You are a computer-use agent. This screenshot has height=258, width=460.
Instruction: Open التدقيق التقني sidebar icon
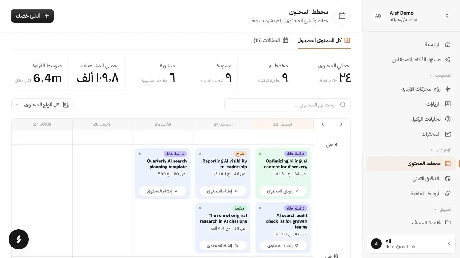448,178
